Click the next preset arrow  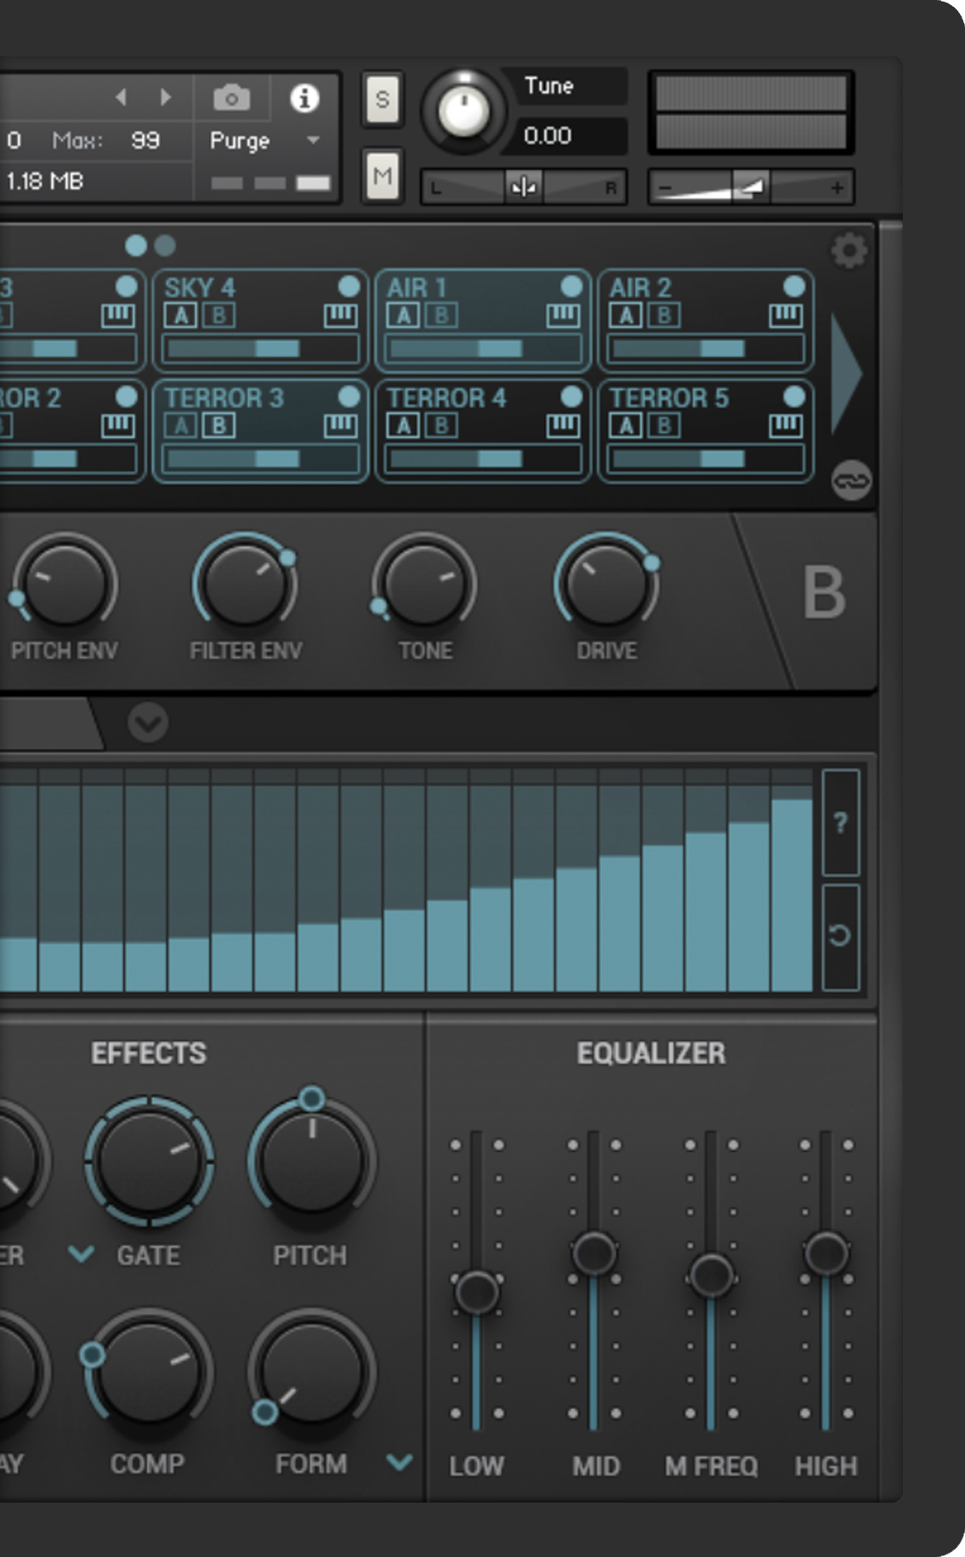point(165,98)
